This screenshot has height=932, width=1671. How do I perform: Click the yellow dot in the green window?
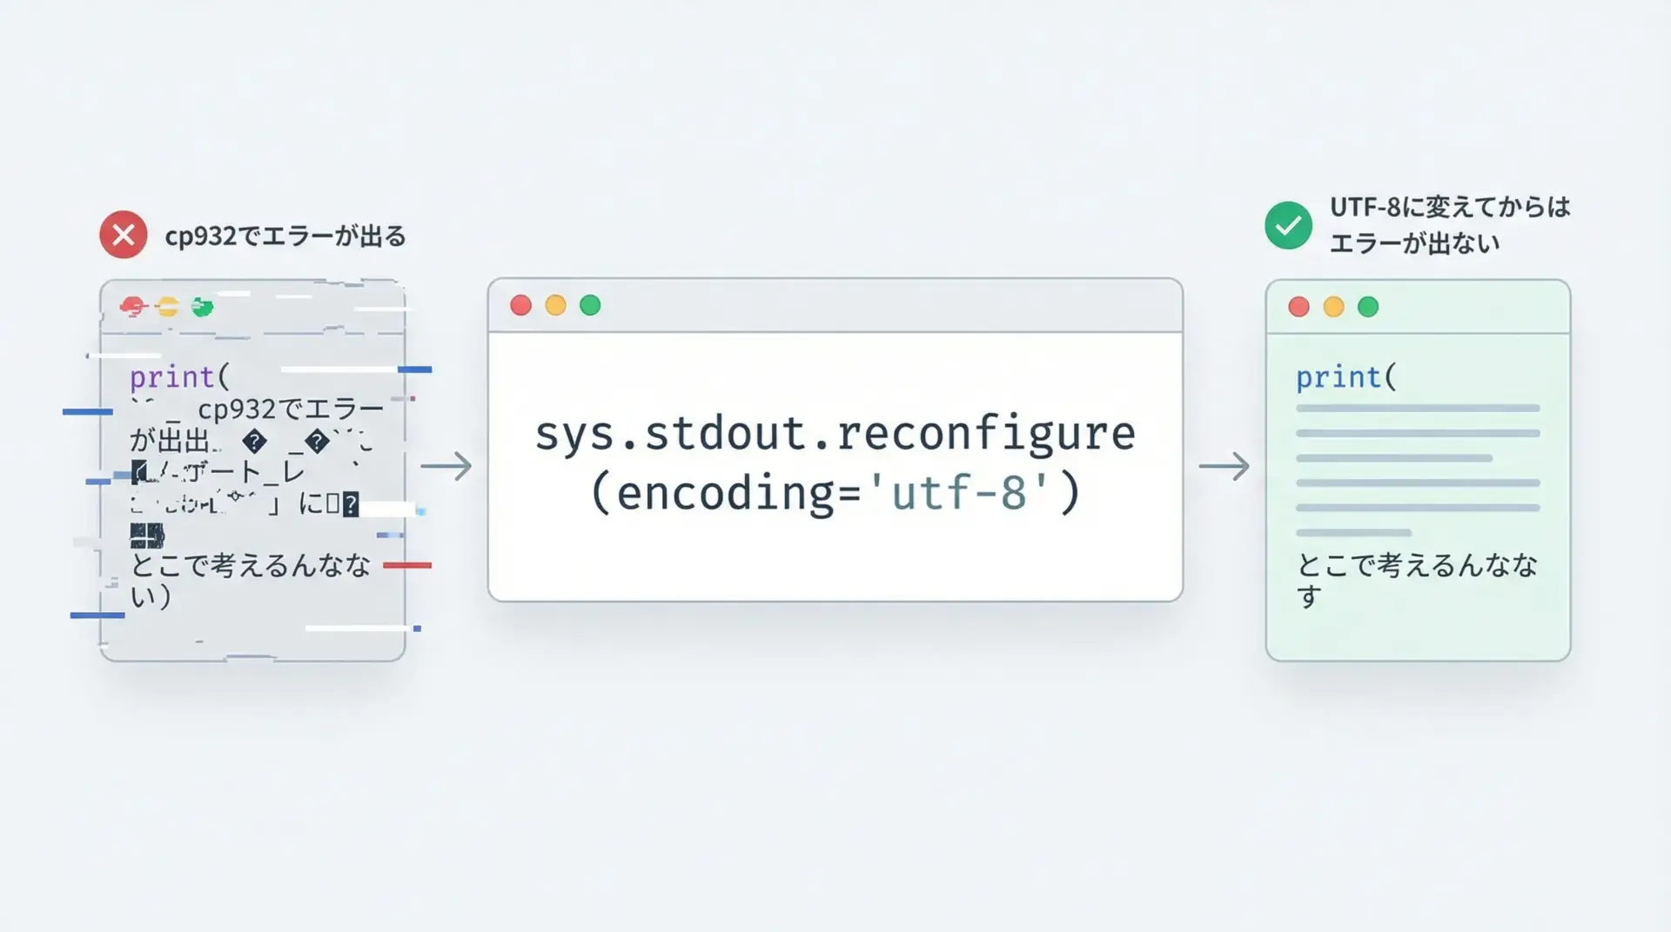[1333, 307]
